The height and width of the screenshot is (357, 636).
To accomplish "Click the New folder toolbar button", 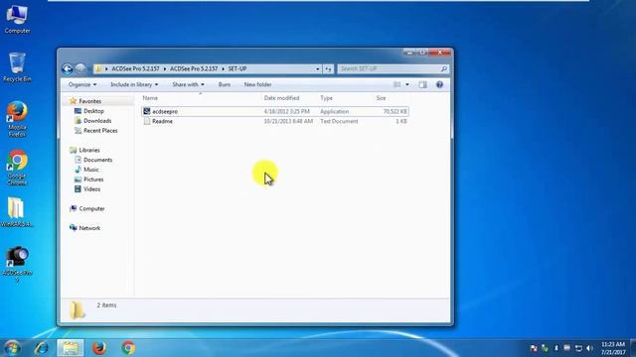I will click(x=257, y=84).
